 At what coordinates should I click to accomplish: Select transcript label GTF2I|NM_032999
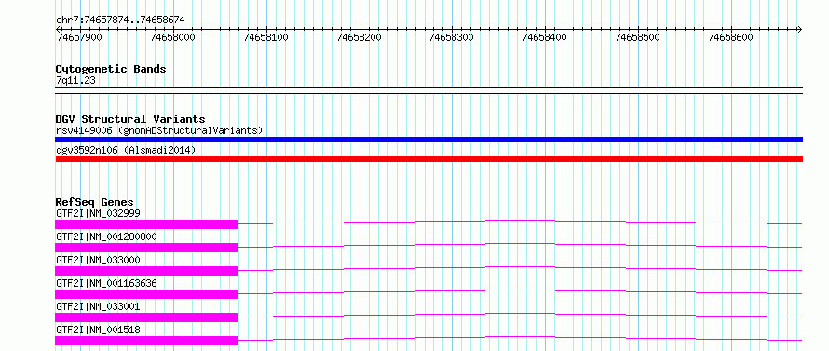coord(98,213)
